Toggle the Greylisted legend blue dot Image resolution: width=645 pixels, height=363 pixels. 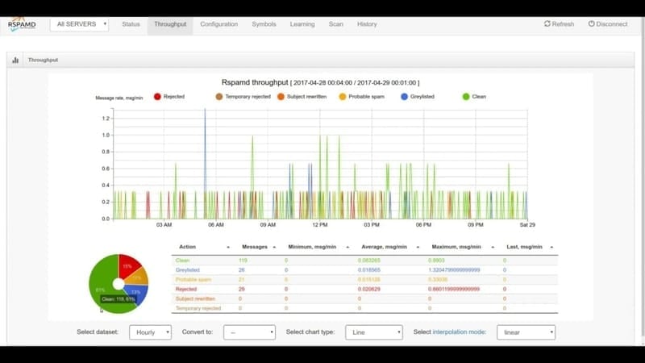click(404, 97)
